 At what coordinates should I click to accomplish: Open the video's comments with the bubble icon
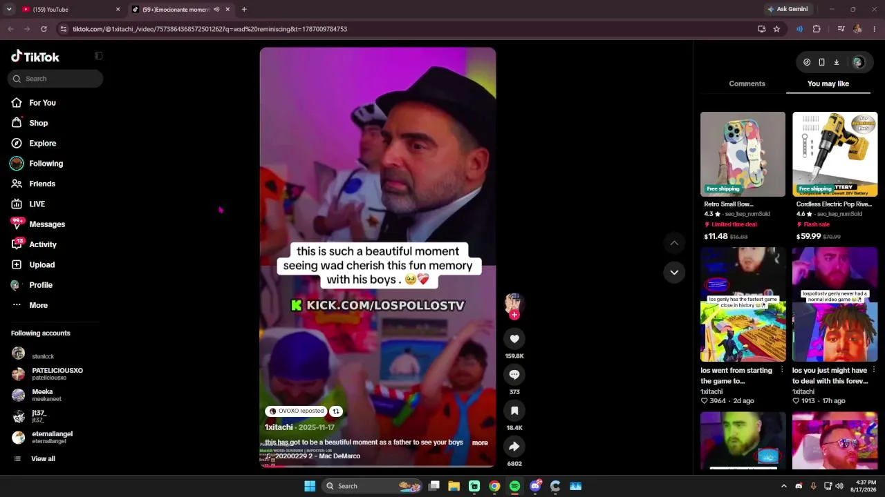click(514, 375)
